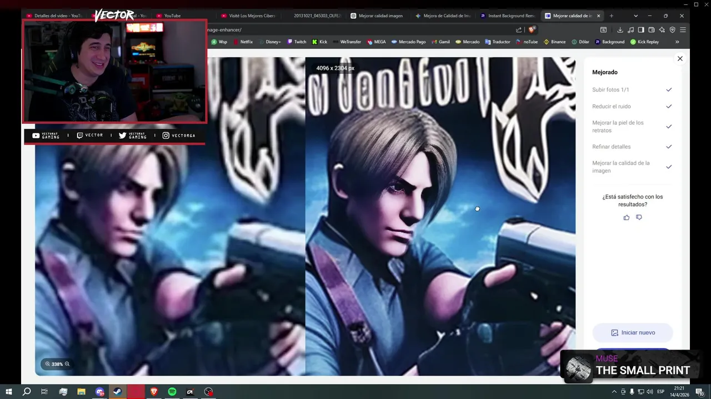Close the enhanced image preview panel

[x=679, y=59]
